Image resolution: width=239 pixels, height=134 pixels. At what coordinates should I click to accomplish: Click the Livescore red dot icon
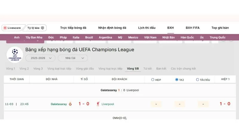[x=5, y=28]
